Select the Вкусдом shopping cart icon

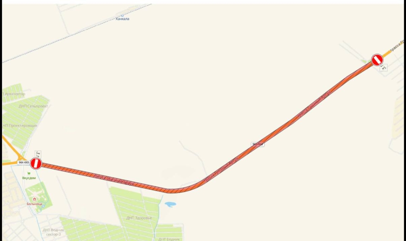coord(29,174)
